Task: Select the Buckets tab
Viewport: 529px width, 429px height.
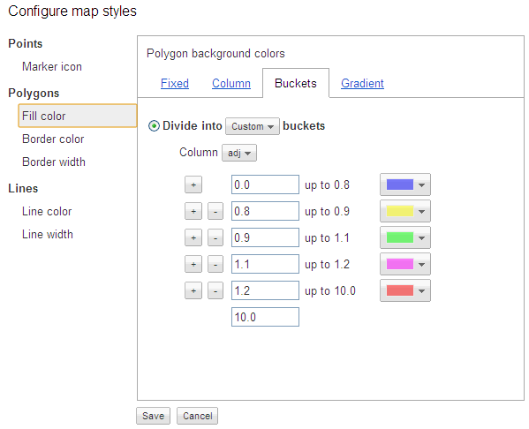Action: point(296,83)
